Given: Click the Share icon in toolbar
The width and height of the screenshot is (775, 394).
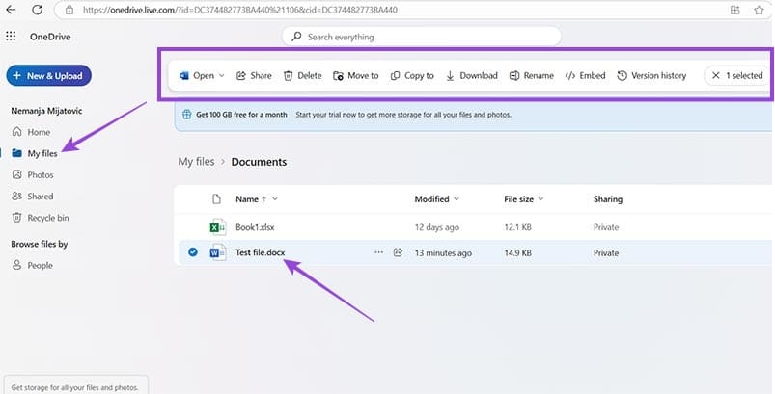Looking at the screenshot, I should pyautogui.click(x=242, y=75).
